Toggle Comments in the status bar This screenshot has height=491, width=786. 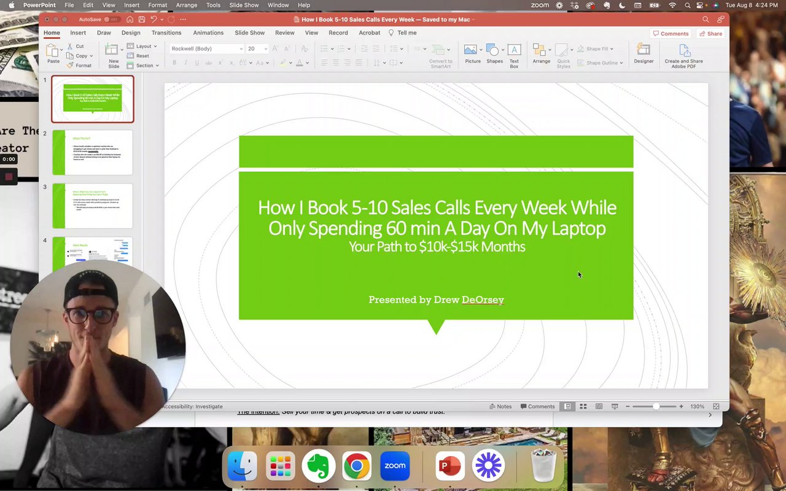pos(537,406)
